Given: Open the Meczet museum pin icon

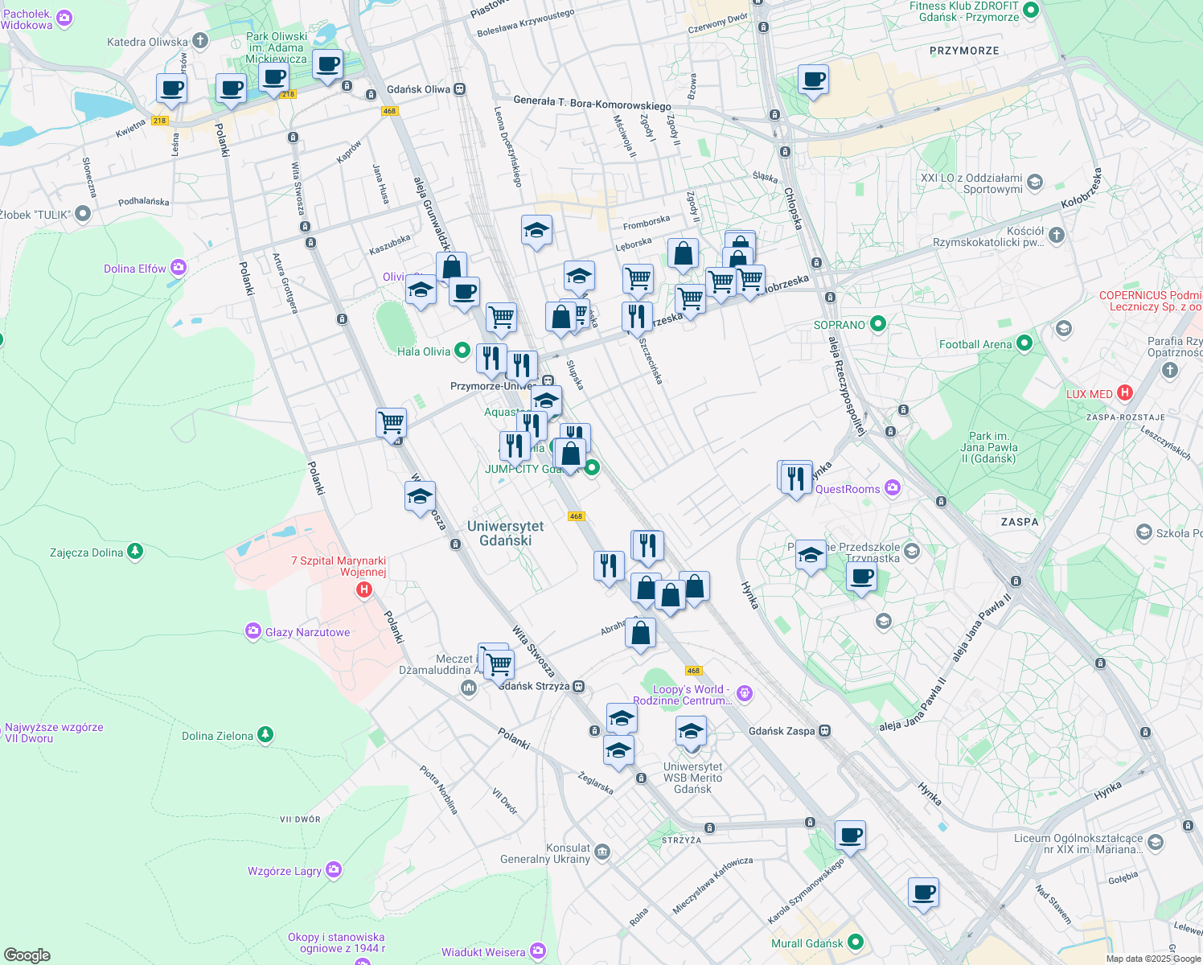Looking at the screenshot, I should point(468,687).
